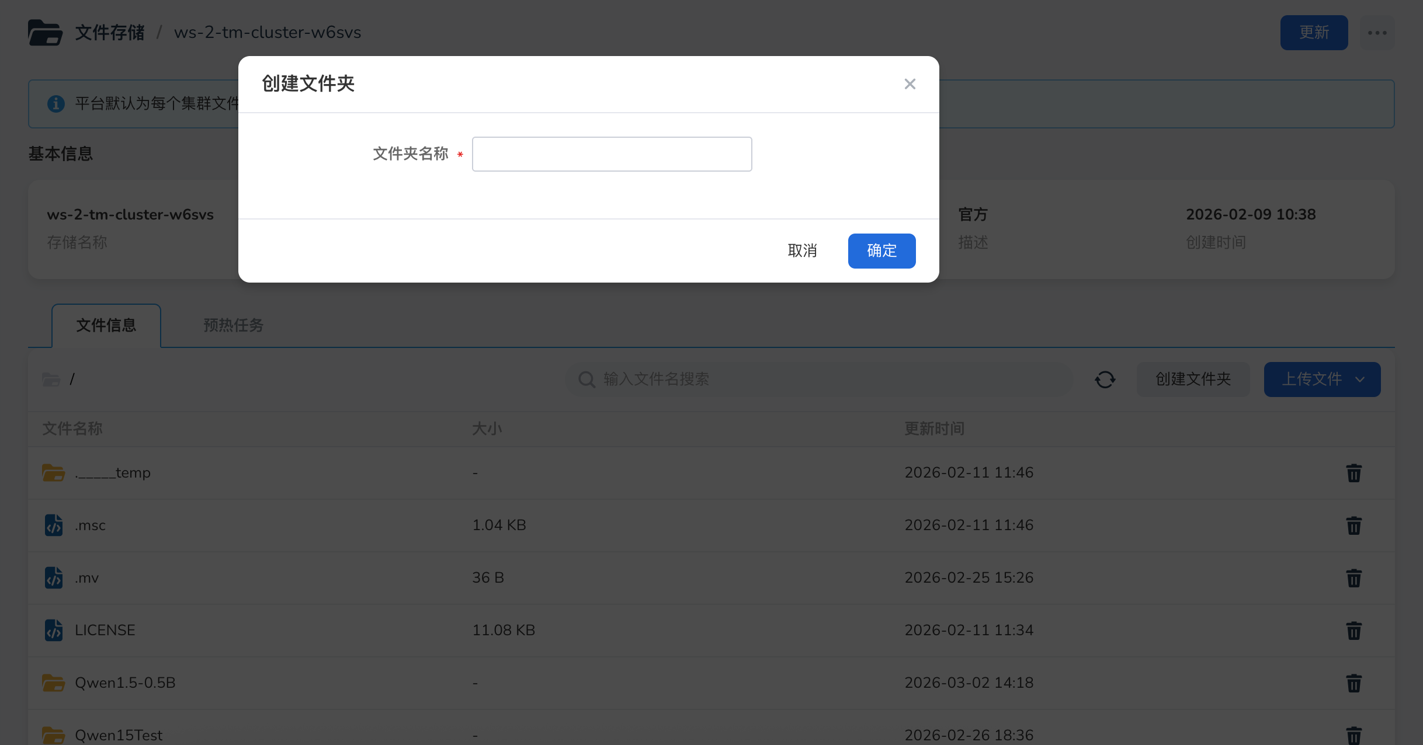The height and width of the screenshot is (745, 1423).
Task: Open the three-dots more options menu
Action: (x=1377, y=33)
